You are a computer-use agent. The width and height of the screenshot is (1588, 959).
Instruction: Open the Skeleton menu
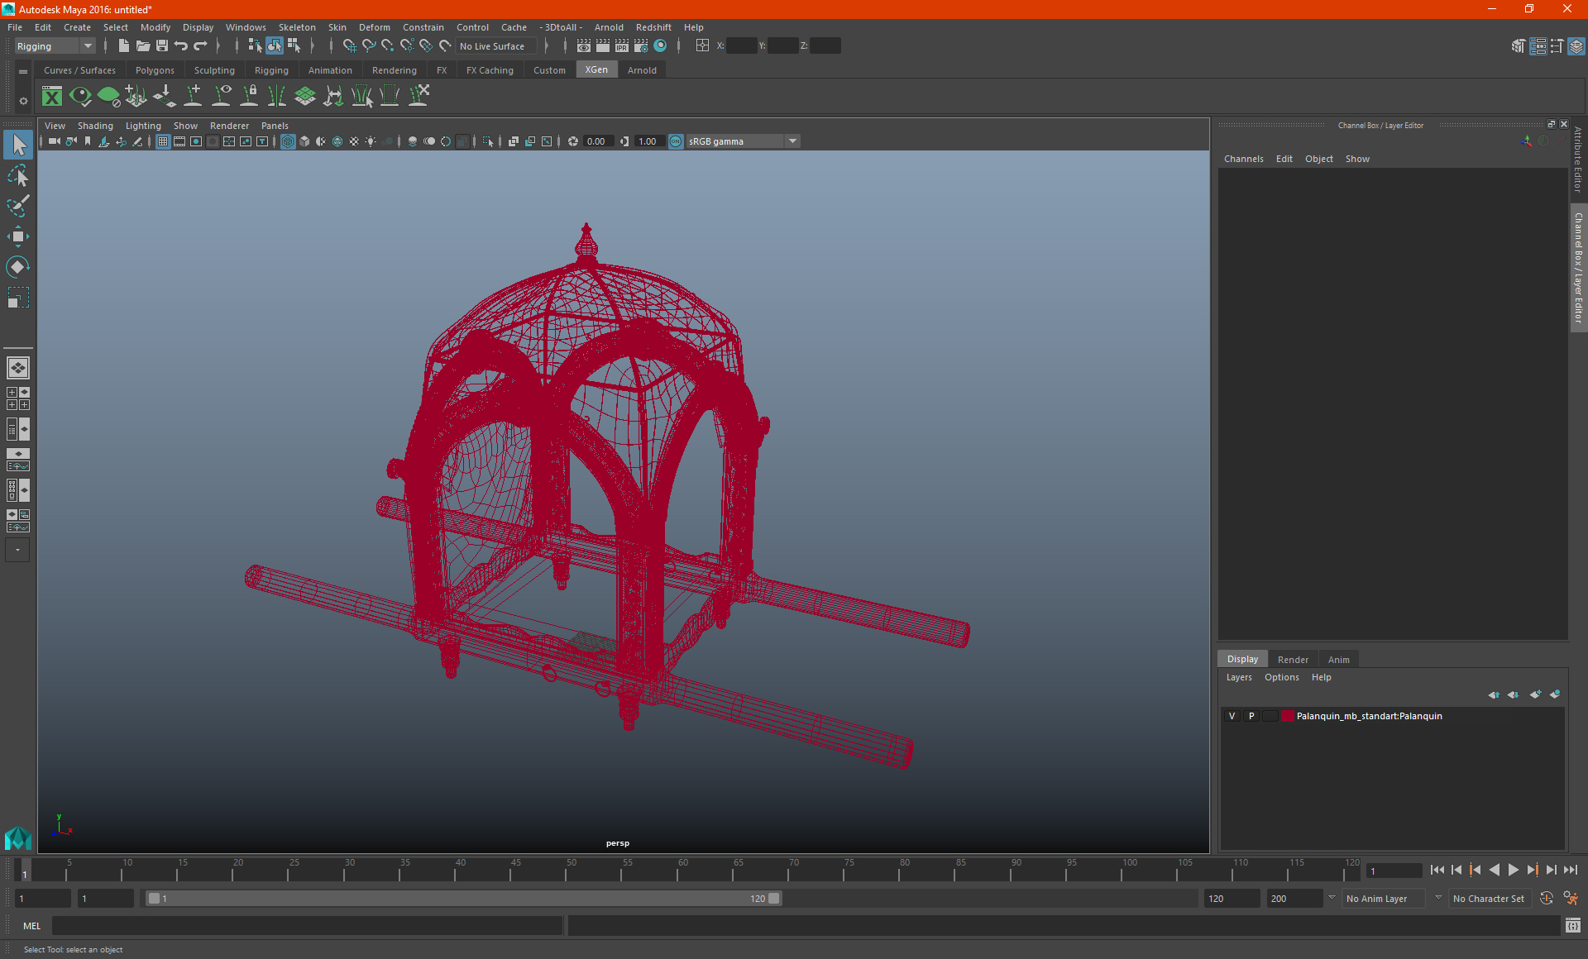[296, 27]
